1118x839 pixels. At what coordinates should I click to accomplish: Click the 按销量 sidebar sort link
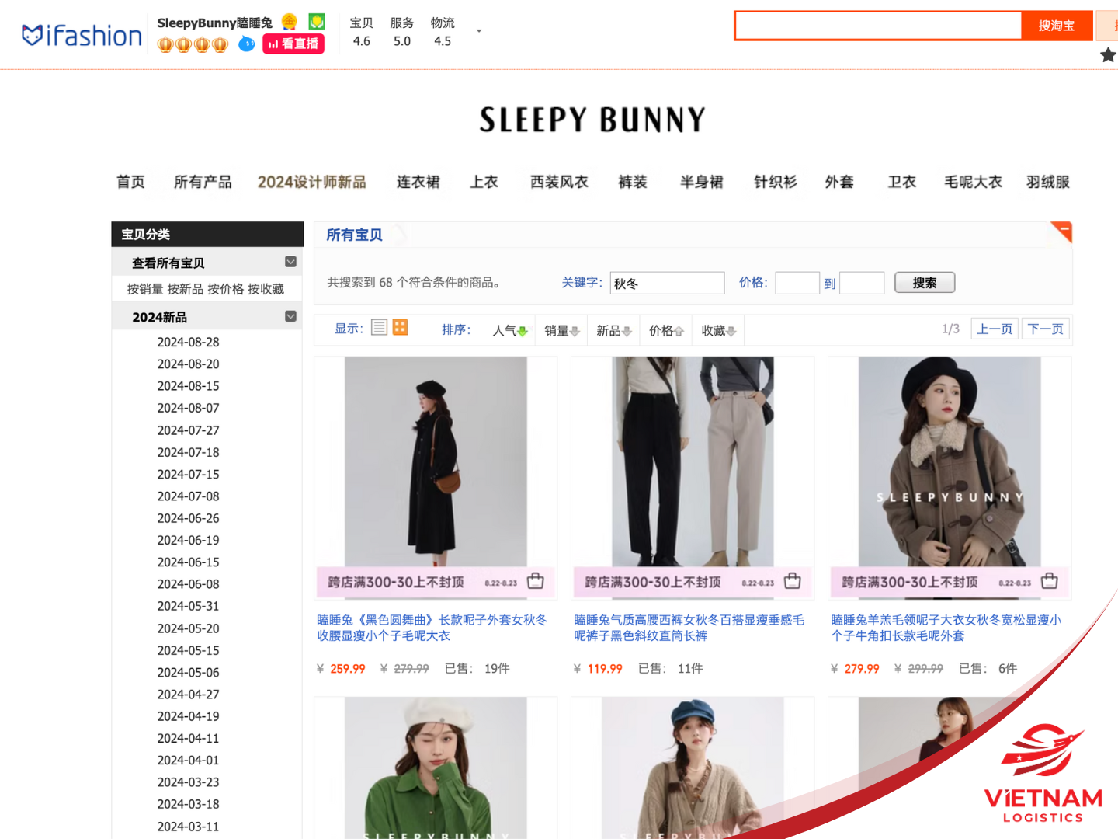tap(145, 289)
